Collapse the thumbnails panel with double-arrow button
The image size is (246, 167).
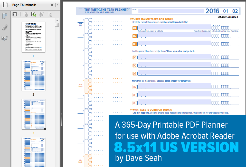pyautogui.click(x=52, y=5)
